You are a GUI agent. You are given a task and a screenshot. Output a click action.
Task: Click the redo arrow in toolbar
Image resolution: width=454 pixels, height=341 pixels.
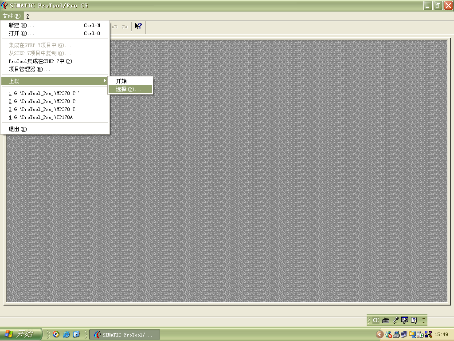125,27
